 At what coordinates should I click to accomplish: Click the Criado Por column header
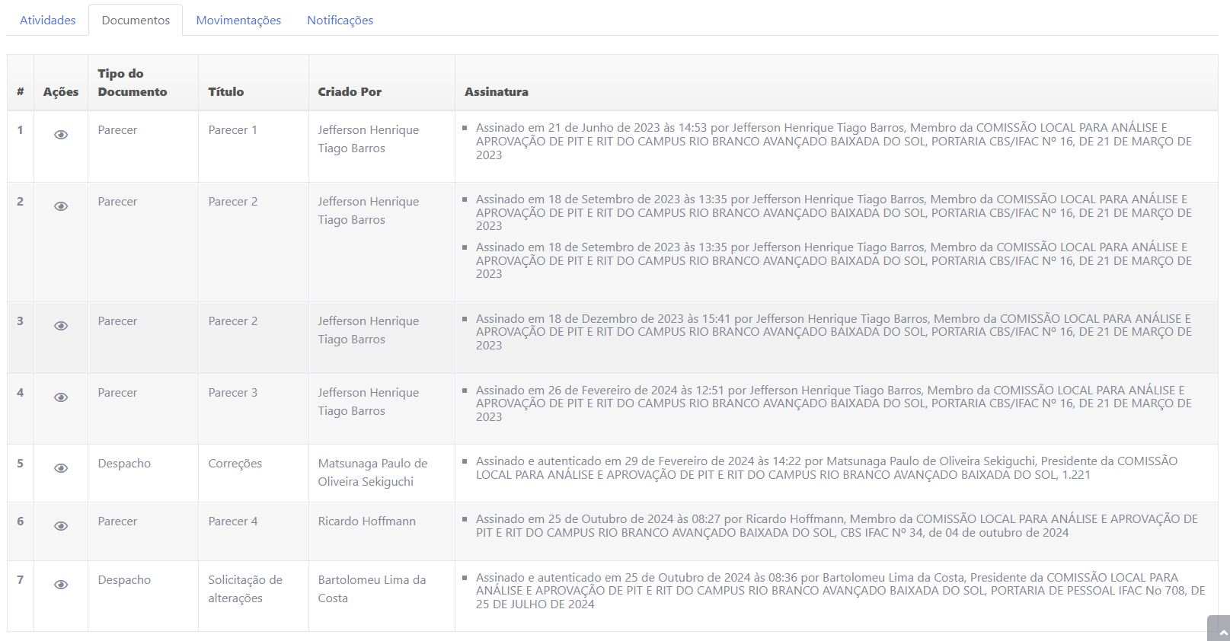click(350, 91)
